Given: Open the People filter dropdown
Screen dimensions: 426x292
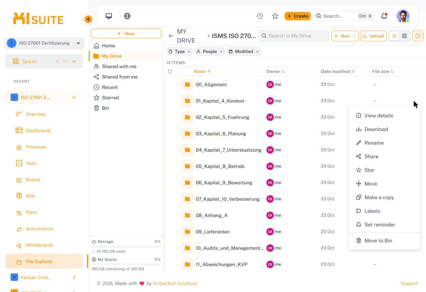Looking at the screenshot, I should pos(210,51).
